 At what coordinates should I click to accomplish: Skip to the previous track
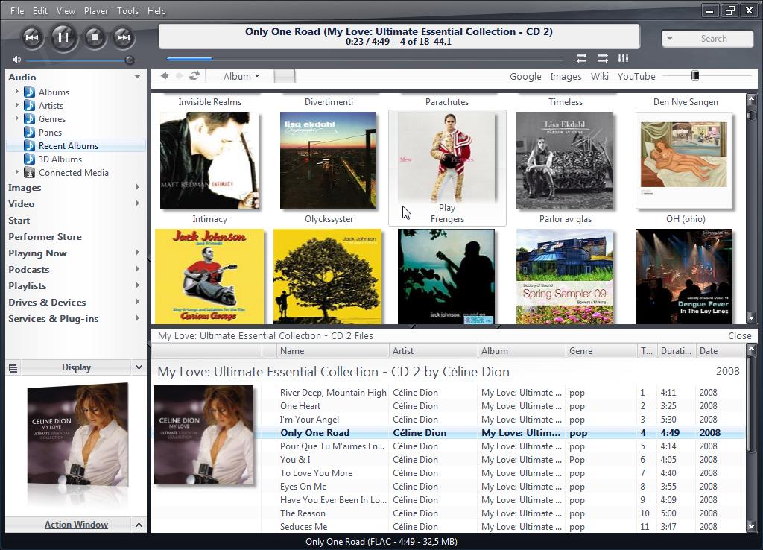click(x=32, y=37)
